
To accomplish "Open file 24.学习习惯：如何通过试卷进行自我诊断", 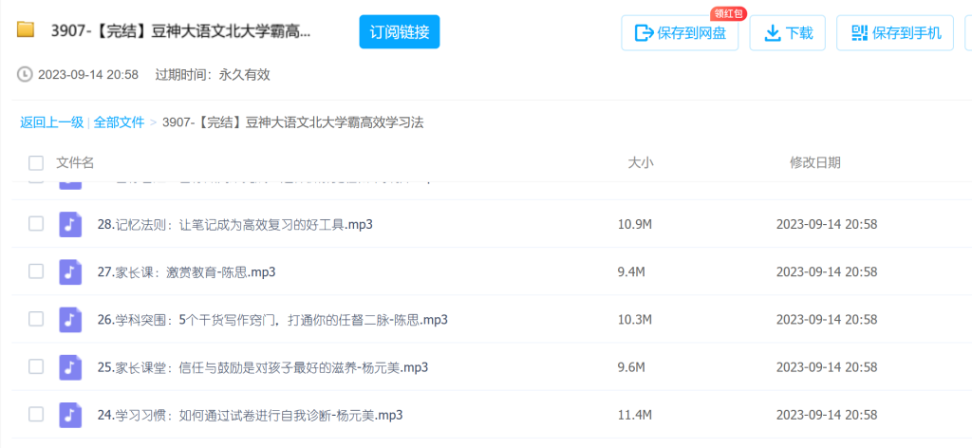I will [x=250, y=415].
